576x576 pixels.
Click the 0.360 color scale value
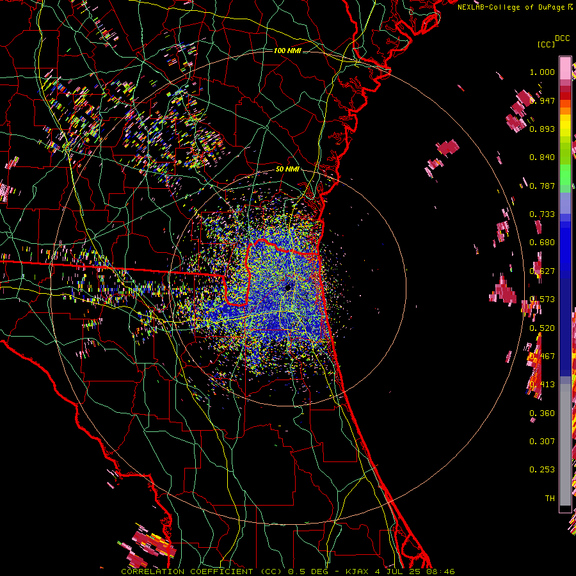pos(542,413)
